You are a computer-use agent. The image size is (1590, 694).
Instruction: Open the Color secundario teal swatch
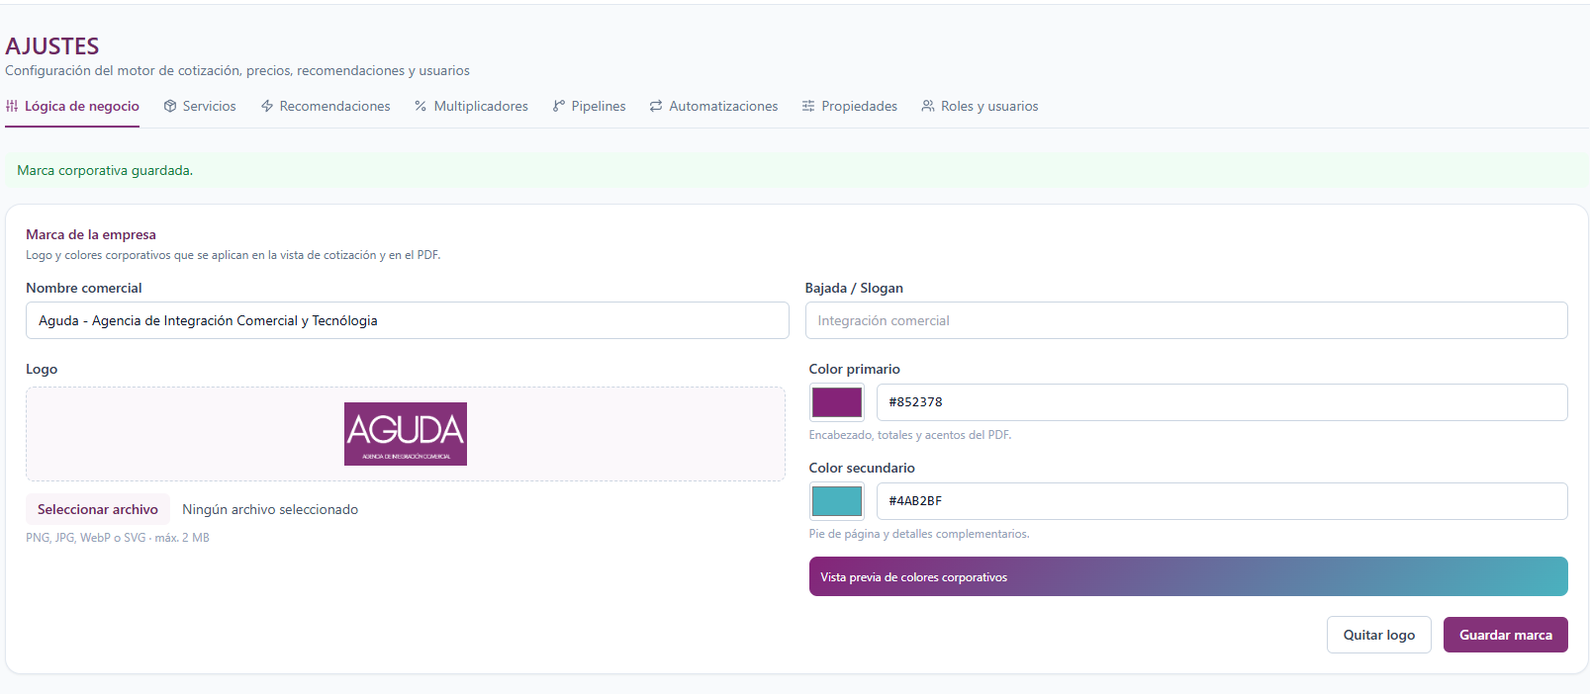tap(837, 501)
